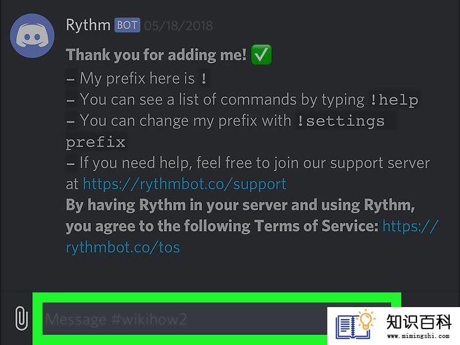Click the !help inline code text
The height and width of the screenshot is (345, 460).
[x=394, y=100]
